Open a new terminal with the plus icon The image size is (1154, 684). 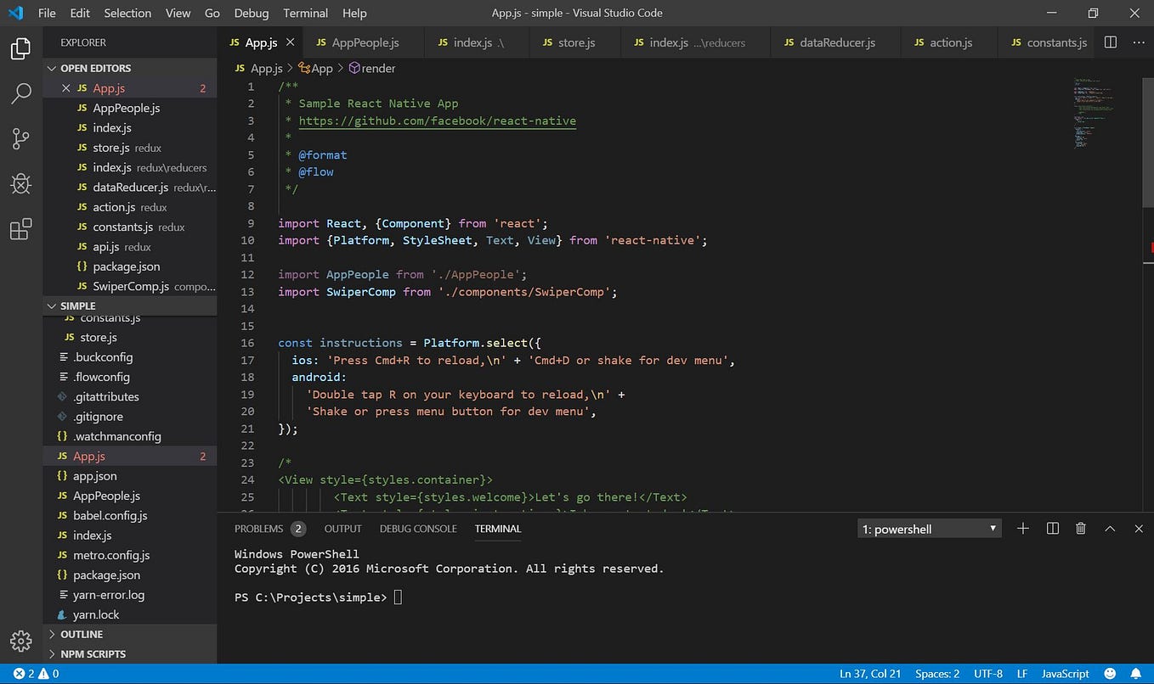[1023, 528]
